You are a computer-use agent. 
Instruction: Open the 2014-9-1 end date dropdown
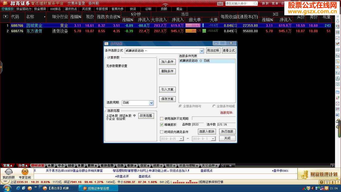pyautogui.click(x=213, y=139)
